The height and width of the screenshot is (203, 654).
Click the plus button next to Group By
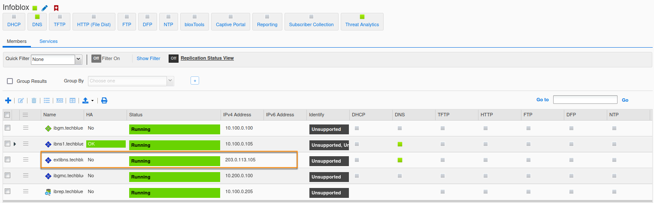pos(194,81)
